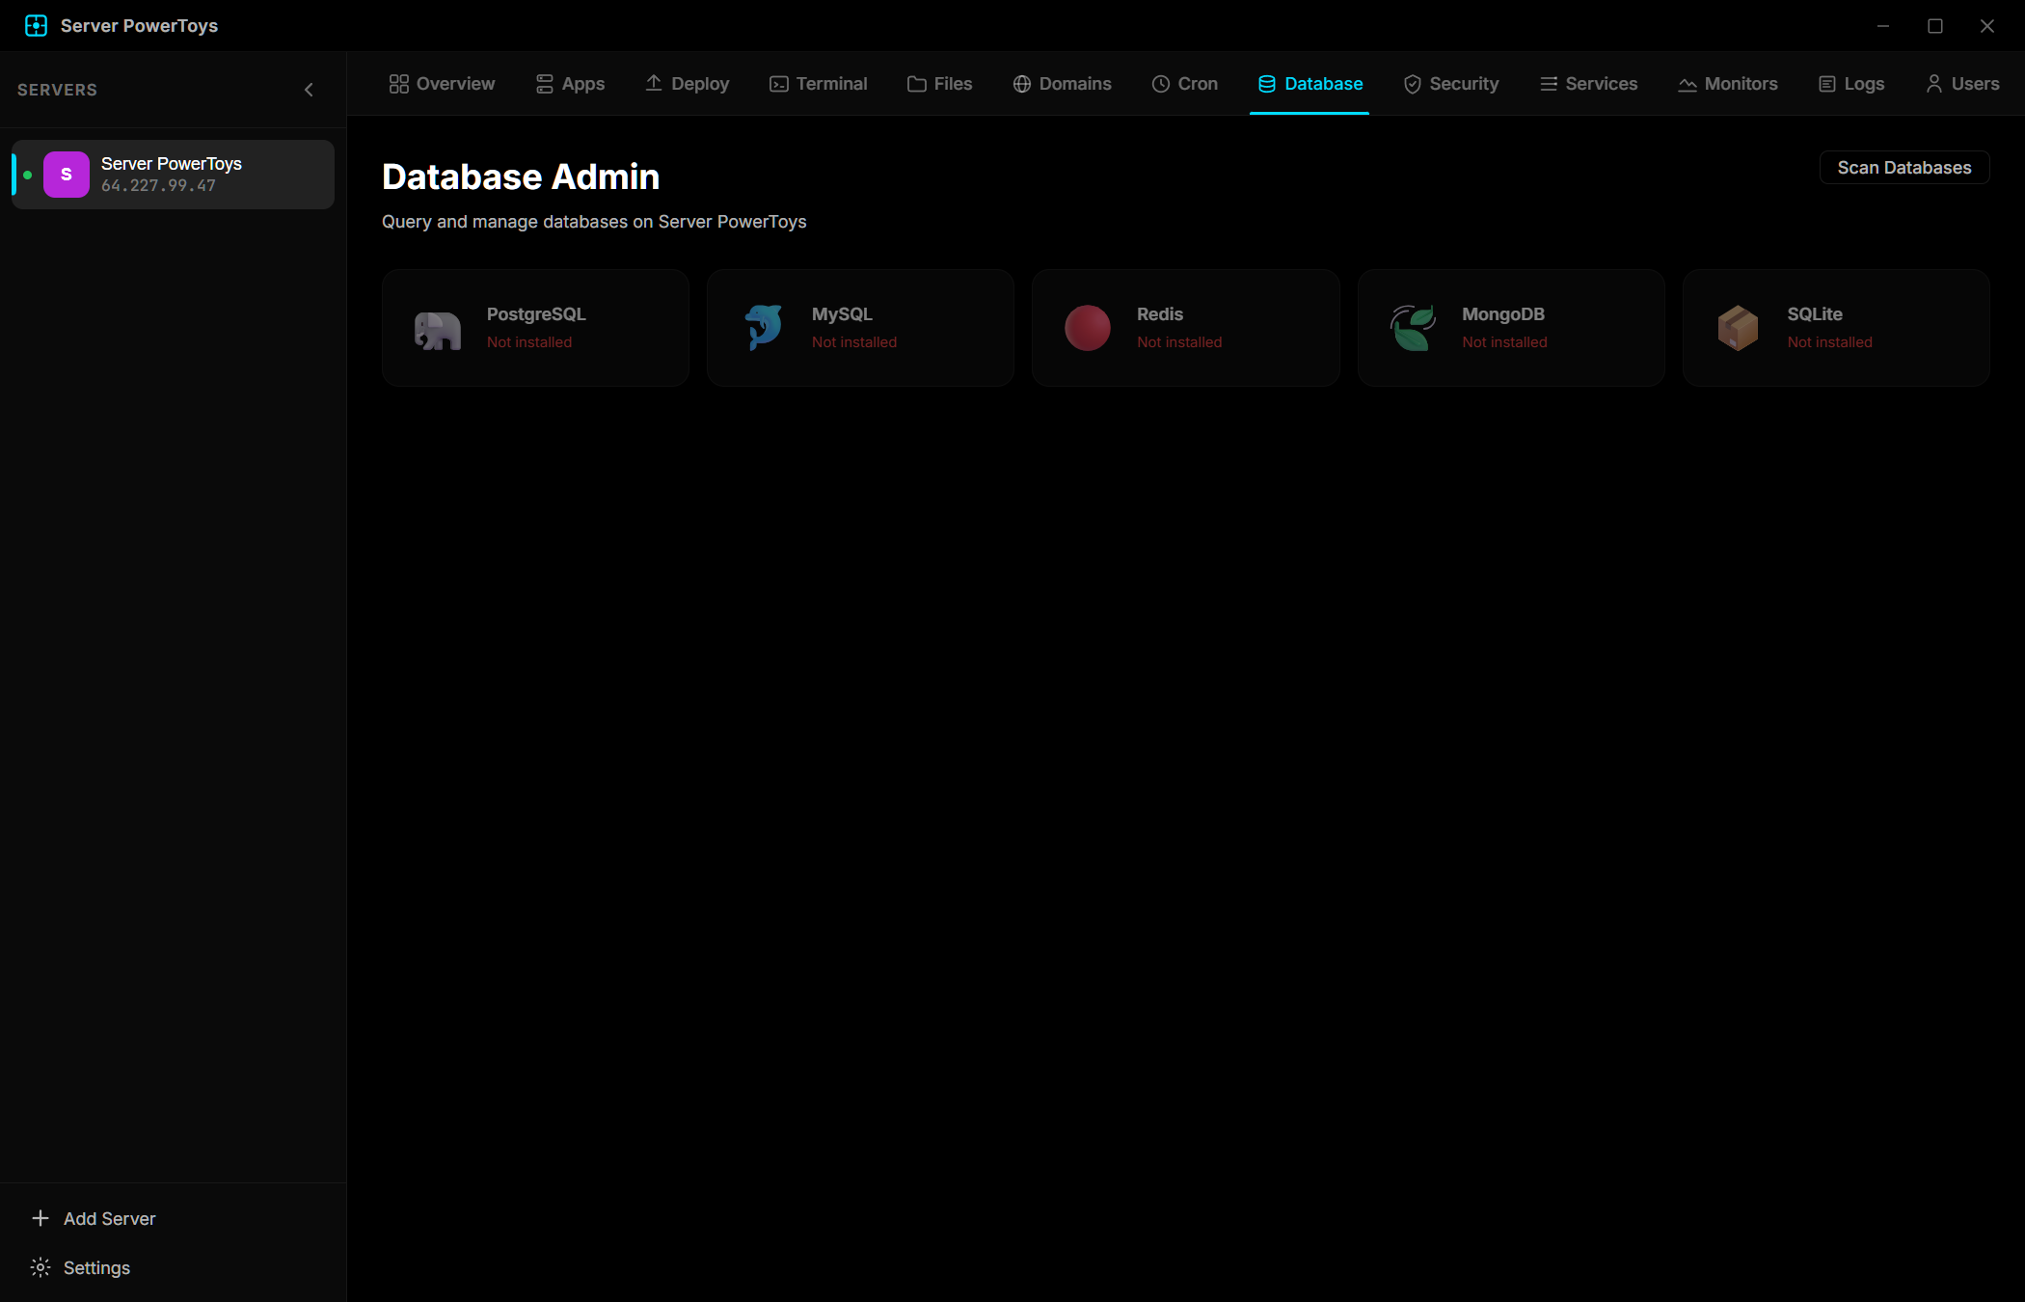Click the MongoDB leaf icon

tap(1413, 328)
